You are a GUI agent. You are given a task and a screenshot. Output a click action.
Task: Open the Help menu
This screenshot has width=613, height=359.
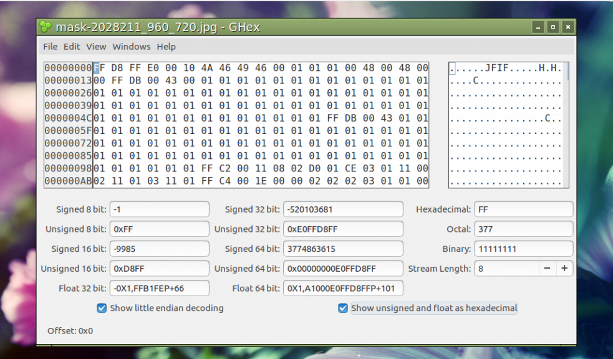[166, 47]
